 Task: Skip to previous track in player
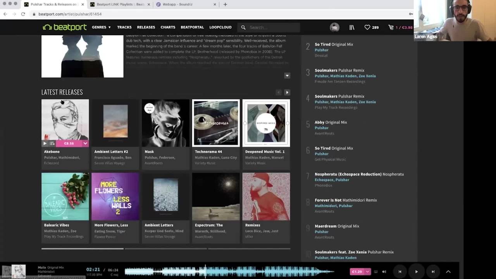[400, 272]
